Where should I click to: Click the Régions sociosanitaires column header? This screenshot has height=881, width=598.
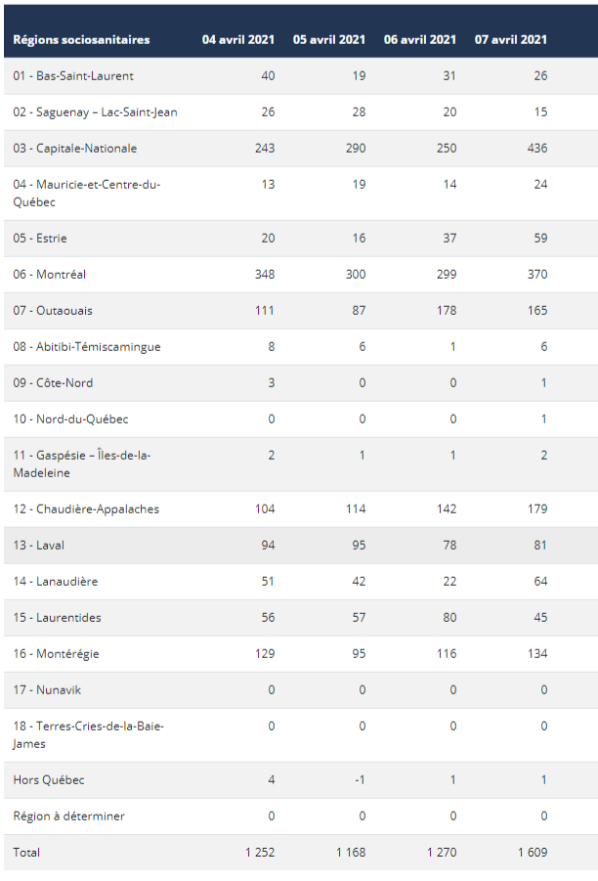click(x=81, y=40)
